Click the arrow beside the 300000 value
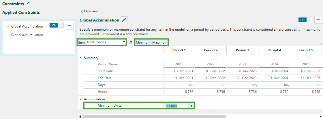 (191, 106)
